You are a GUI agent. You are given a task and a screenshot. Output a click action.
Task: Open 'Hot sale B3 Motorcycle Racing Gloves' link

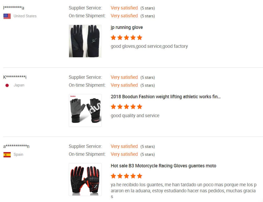pos(164,166)
